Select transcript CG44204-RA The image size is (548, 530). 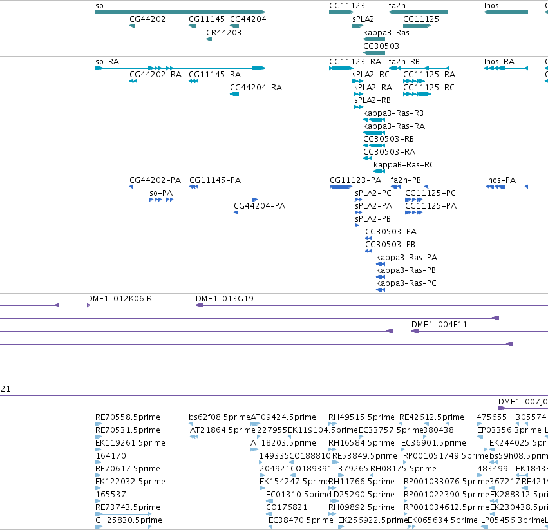pos(256,88)
